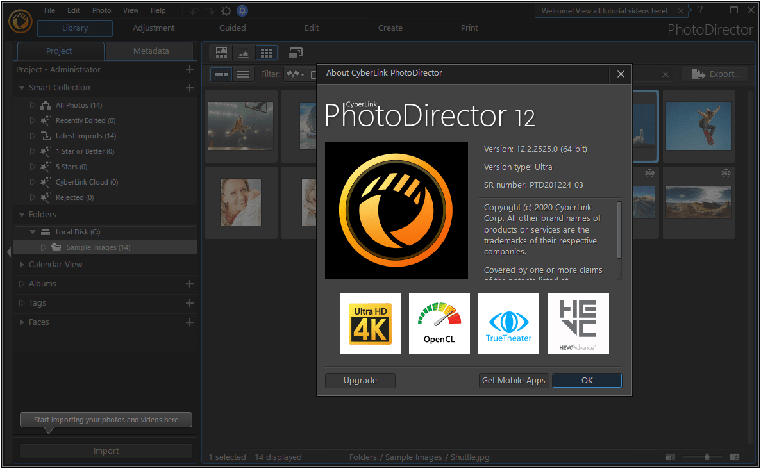
Task: Confirm the About dialog with OK
Action: (587, 380)
